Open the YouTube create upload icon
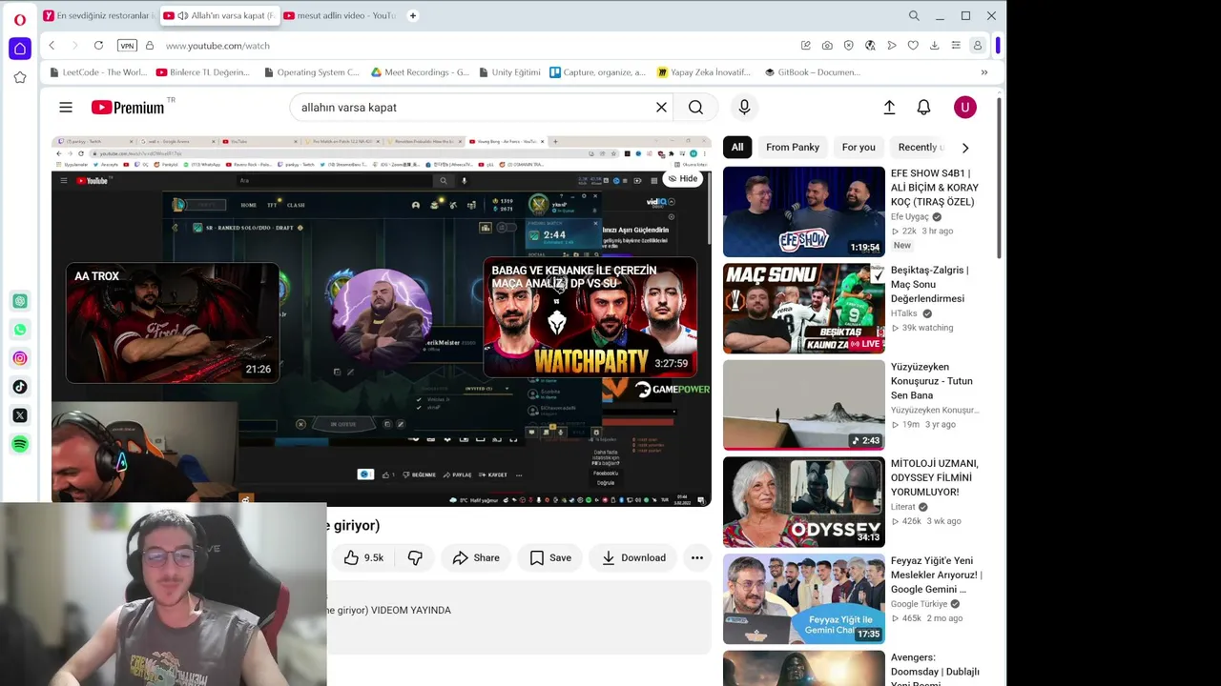 tap(889, 108)
